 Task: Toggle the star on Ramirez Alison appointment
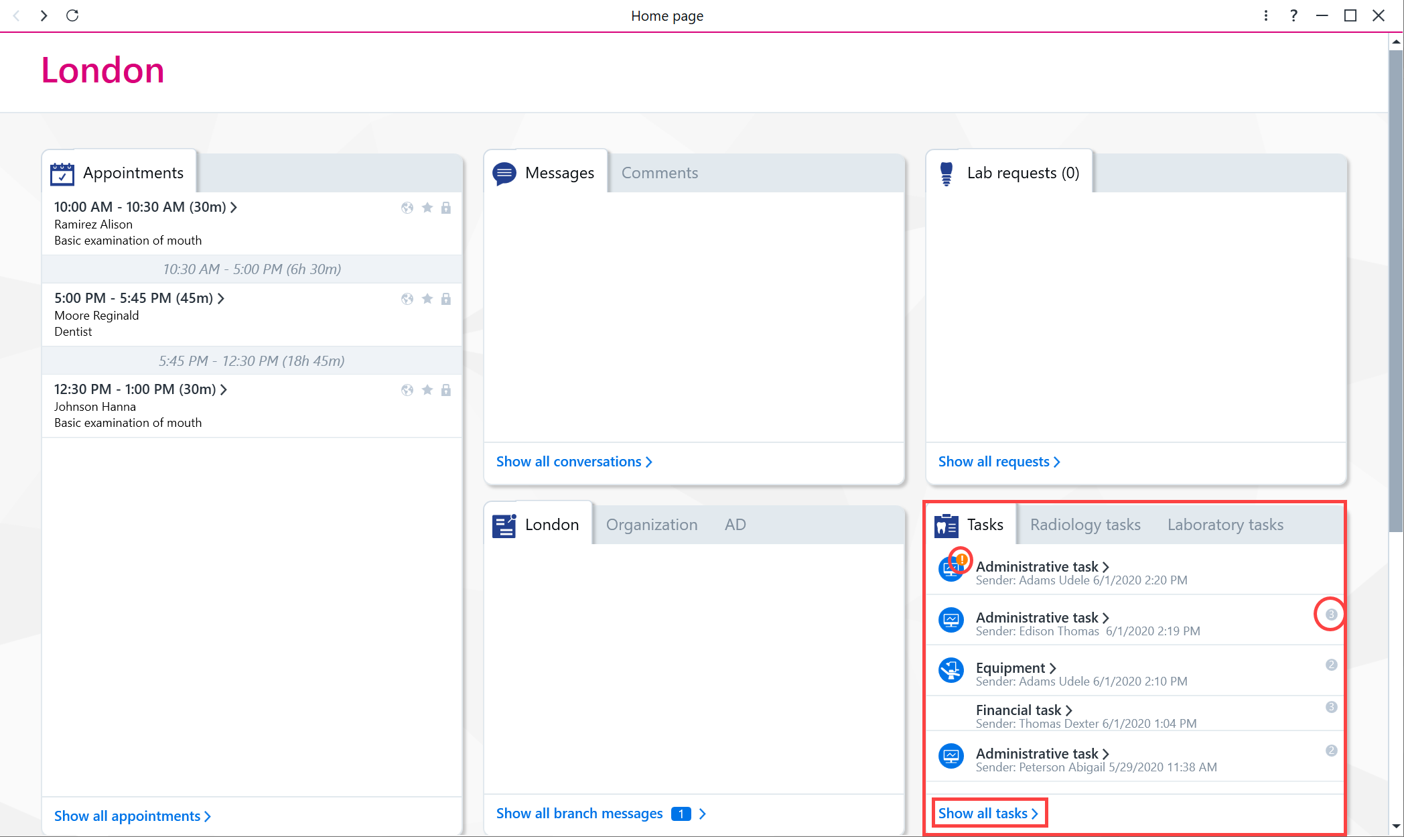427,208
